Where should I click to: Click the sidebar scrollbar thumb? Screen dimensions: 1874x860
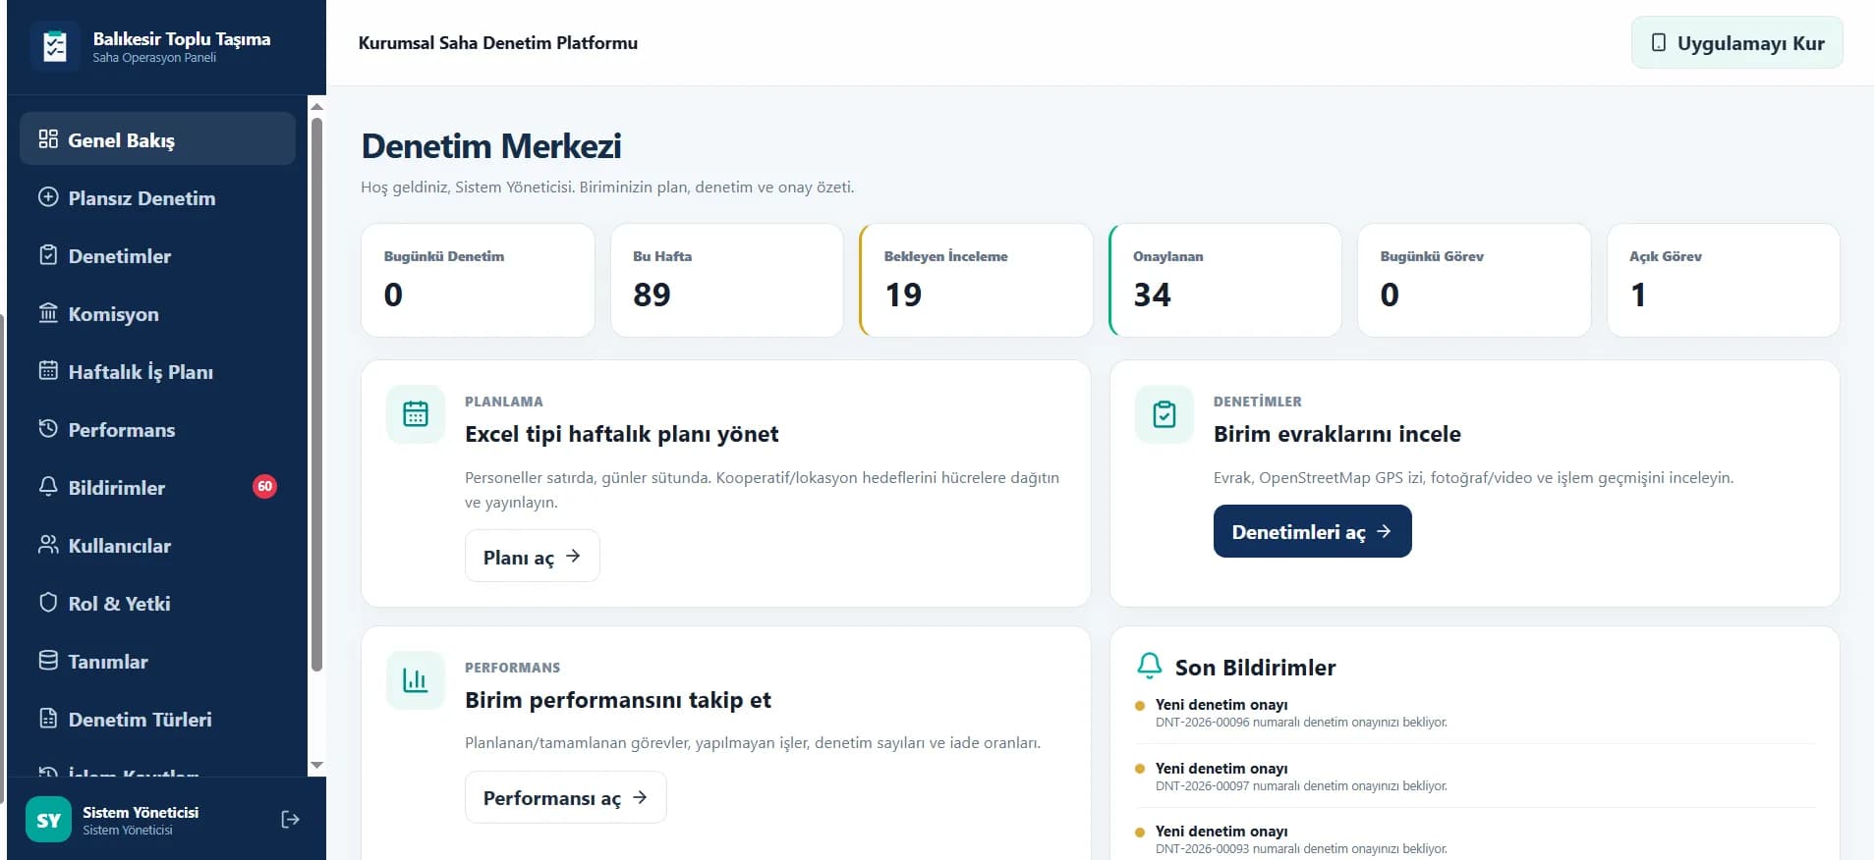(316, 394)
